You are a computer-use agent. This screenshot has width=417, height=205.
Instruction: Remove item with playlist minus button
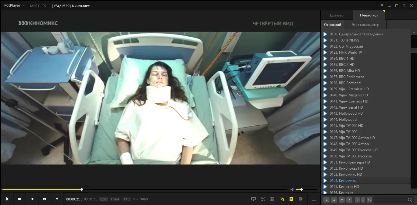click(363, 200)
